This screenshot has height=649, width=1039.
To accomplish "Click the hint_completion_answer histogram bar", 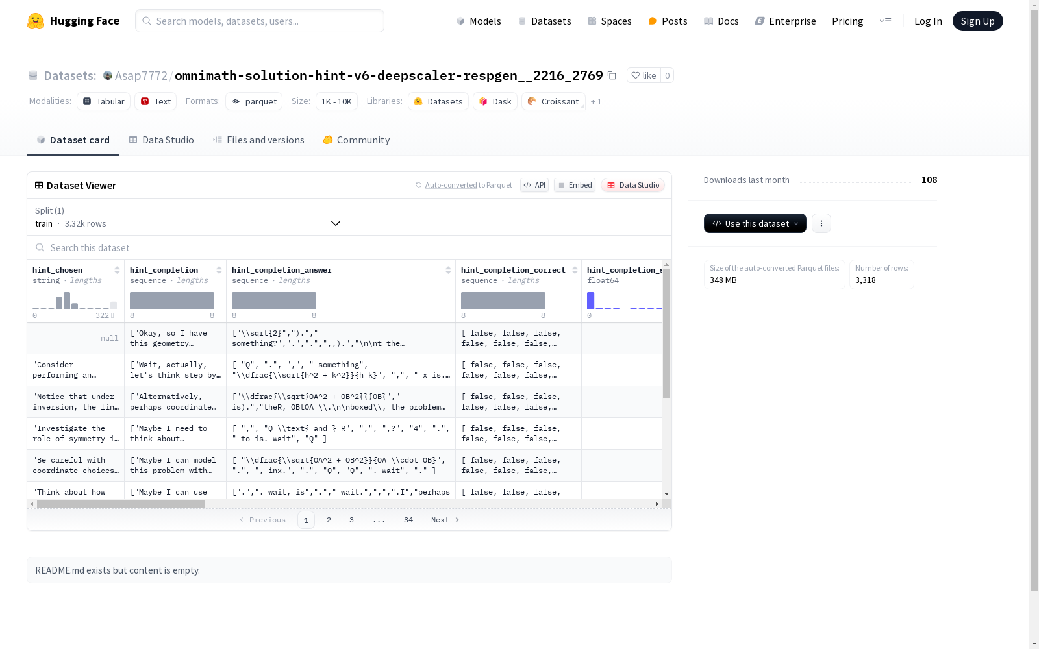I will coord(274,300).
